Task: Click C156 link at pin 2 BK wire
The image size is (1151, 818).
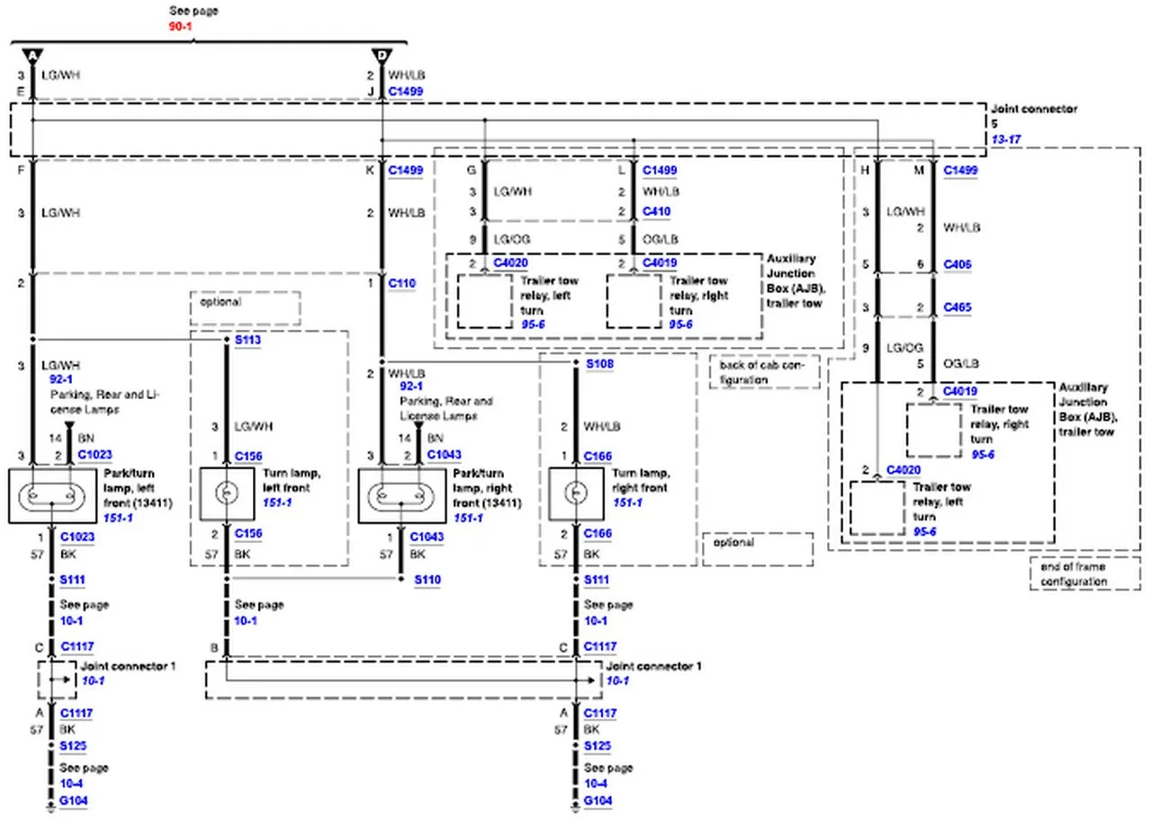Action: [x=248, y=534]
